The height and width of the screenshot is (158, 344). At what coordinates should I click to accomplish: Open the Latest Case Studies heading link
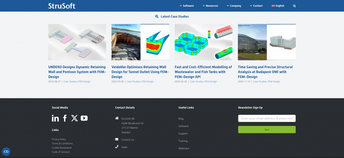[175, 16]
